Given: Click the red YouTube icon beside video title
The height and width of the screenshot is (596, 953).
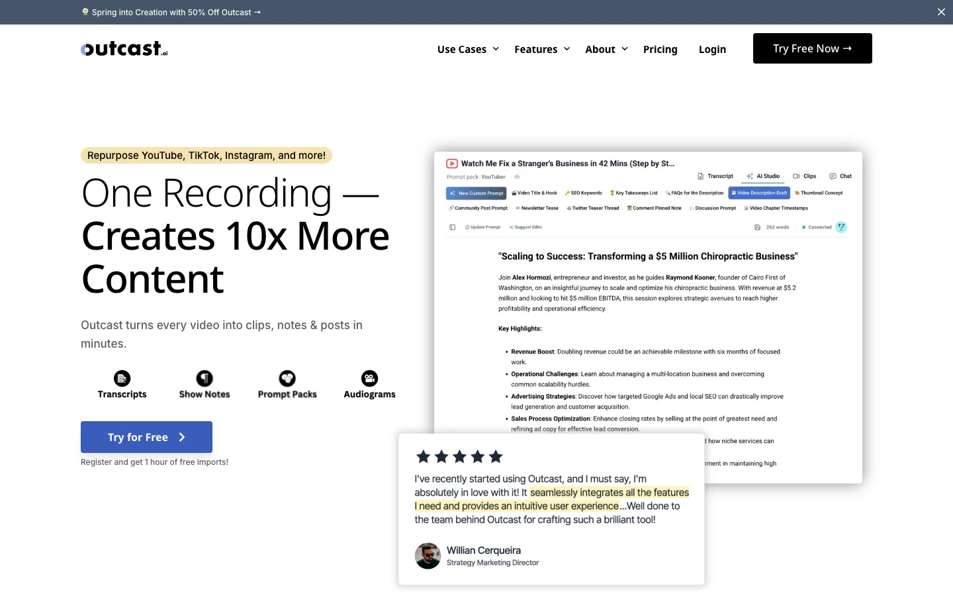Looking at the screenshot, I should point(452,164).
